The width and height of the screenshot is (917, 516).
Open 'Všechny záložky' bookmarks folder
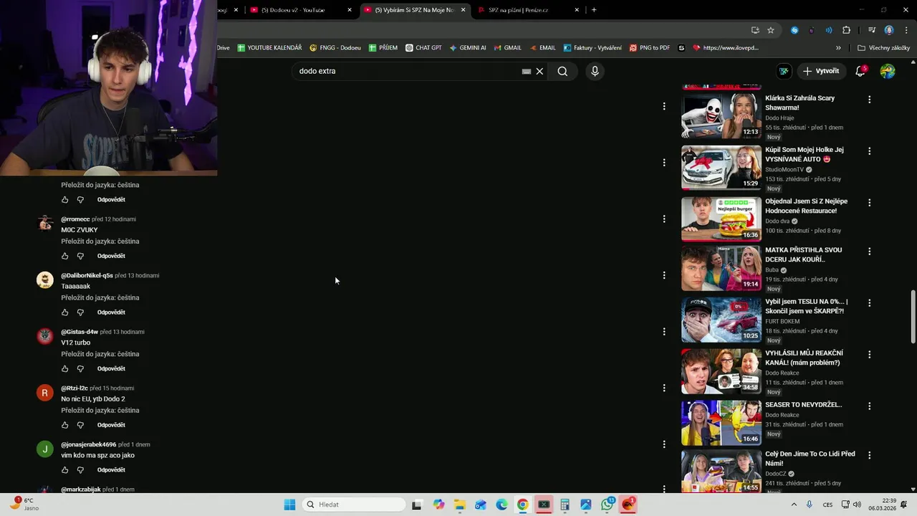[x=883, y=48]
